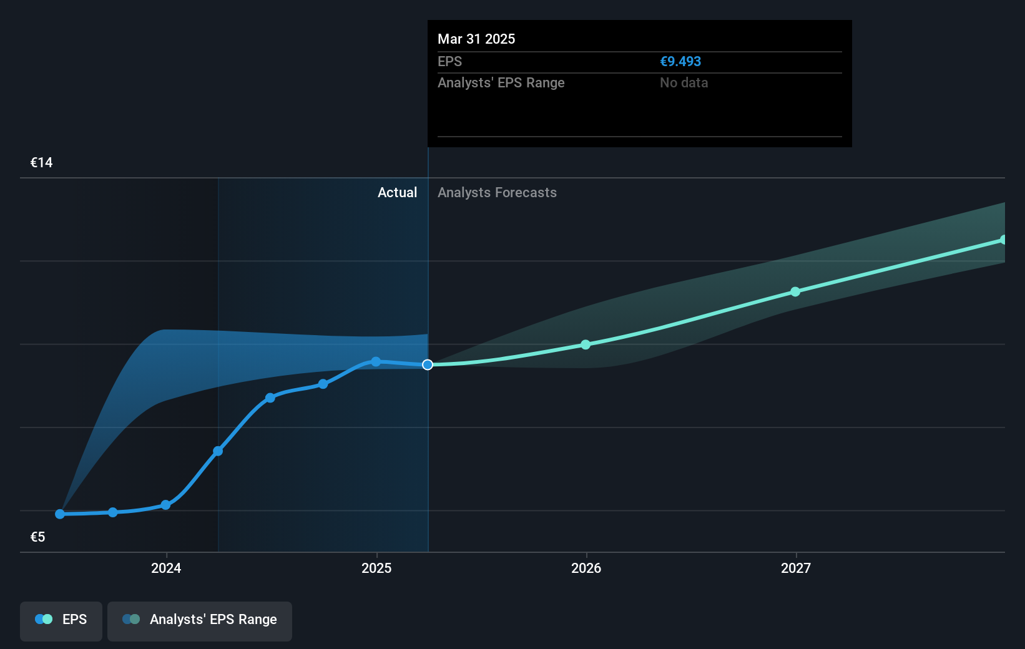This screenshot has height=649, width=1025.
Task: Click the €9.493 EPS value in tooltip
Action: [x=680, y=61]
